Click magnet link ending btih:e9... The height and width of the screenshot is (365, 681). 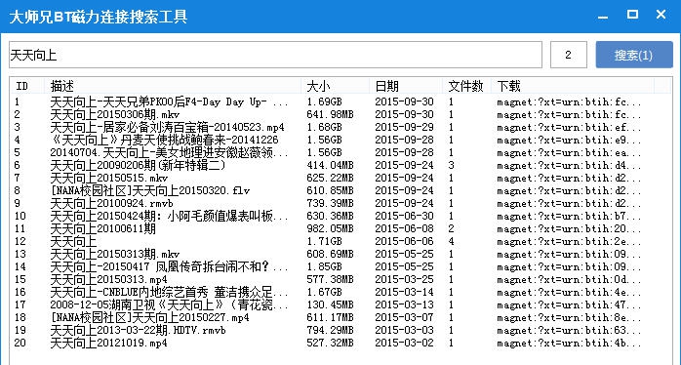(569, 141)
